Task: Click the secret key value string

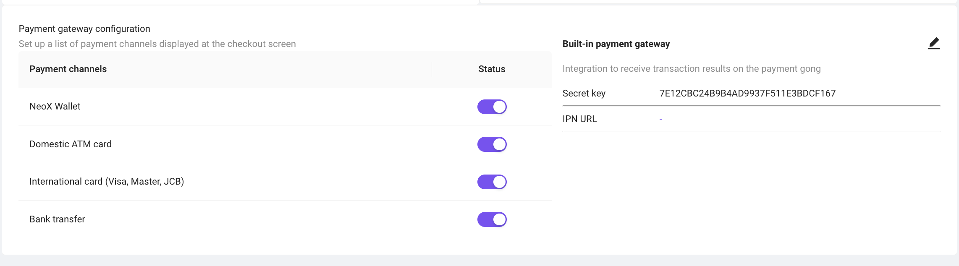Action: tap(747, 94)
